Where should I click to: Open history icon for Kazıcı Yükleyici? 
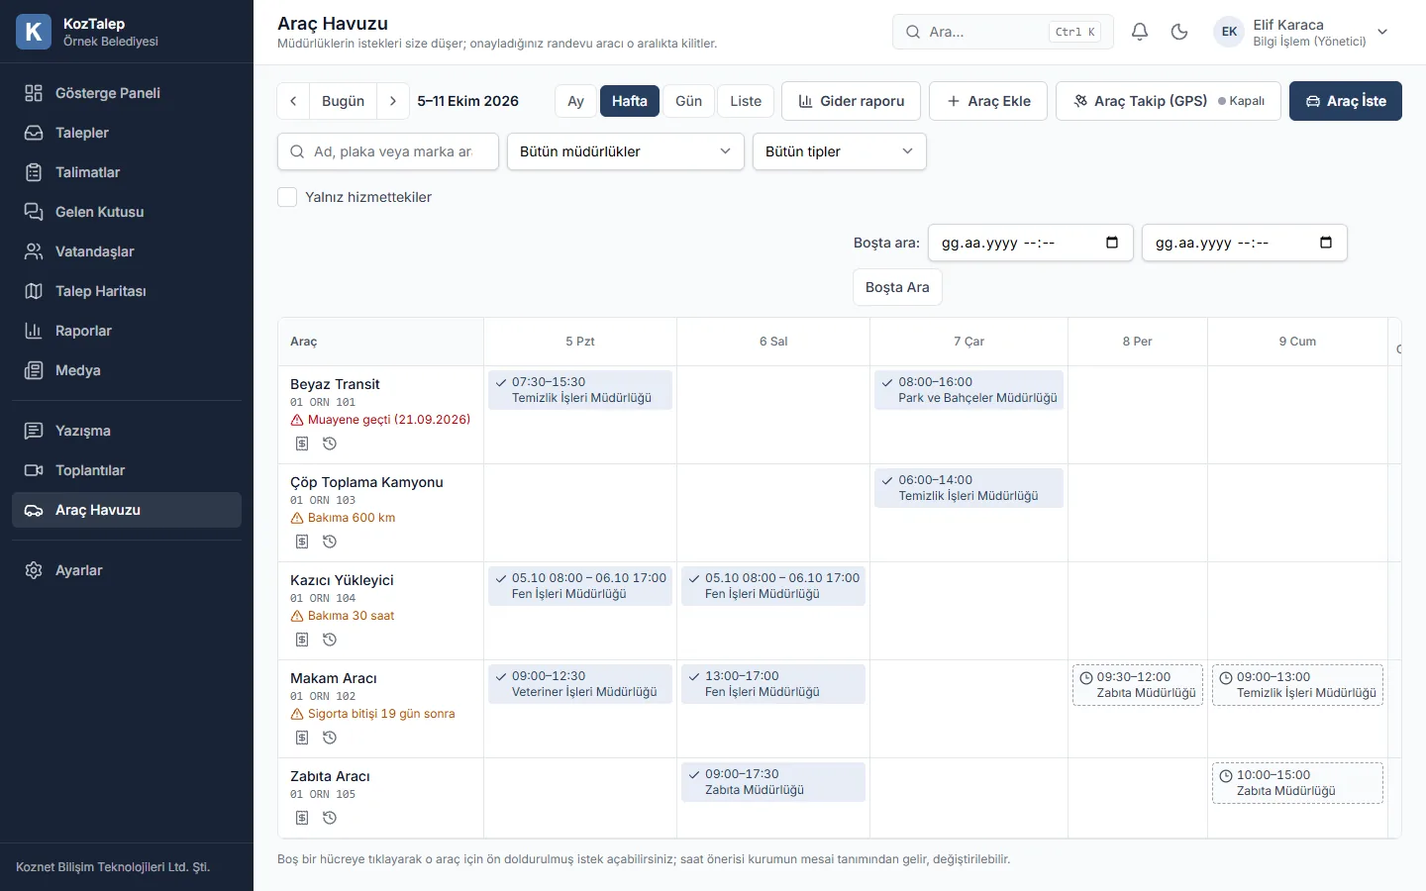coord(330,640)
